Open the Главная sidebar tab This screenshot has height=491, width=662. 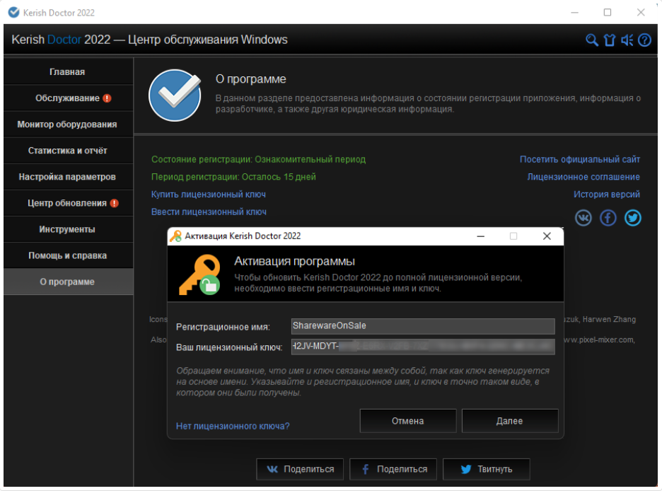[x=67, y=72]
